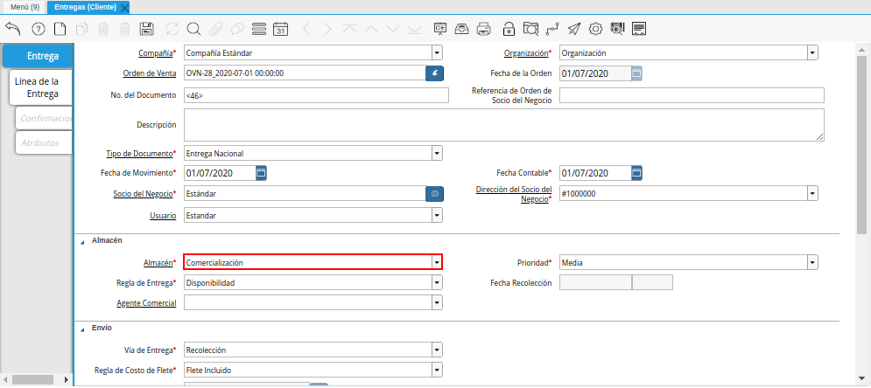Viewport: 871px width, 388px height.
Task: Click the Socio del Negocio search button
Action: 435,193
